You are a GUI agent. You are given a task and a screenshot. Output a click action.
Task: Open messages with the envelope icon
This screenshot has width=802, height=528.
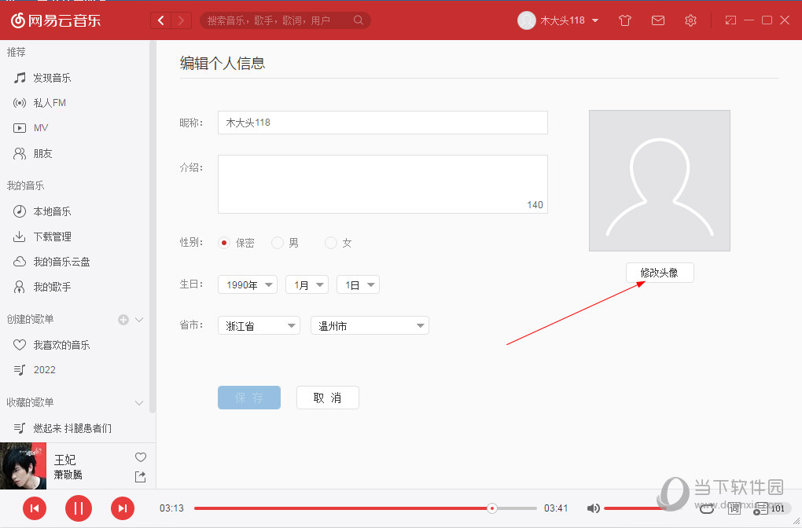657,20
